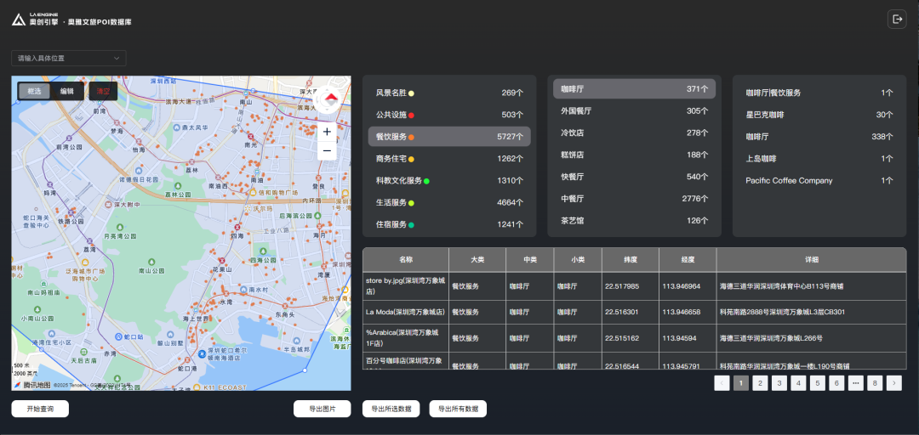Click the previous page arrow in pagination
The width and height of the screenshot is (919, 435).
722,383
